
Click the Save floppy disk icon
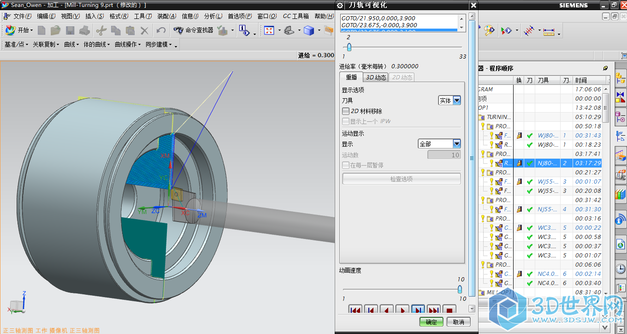[x=70, y=30]
